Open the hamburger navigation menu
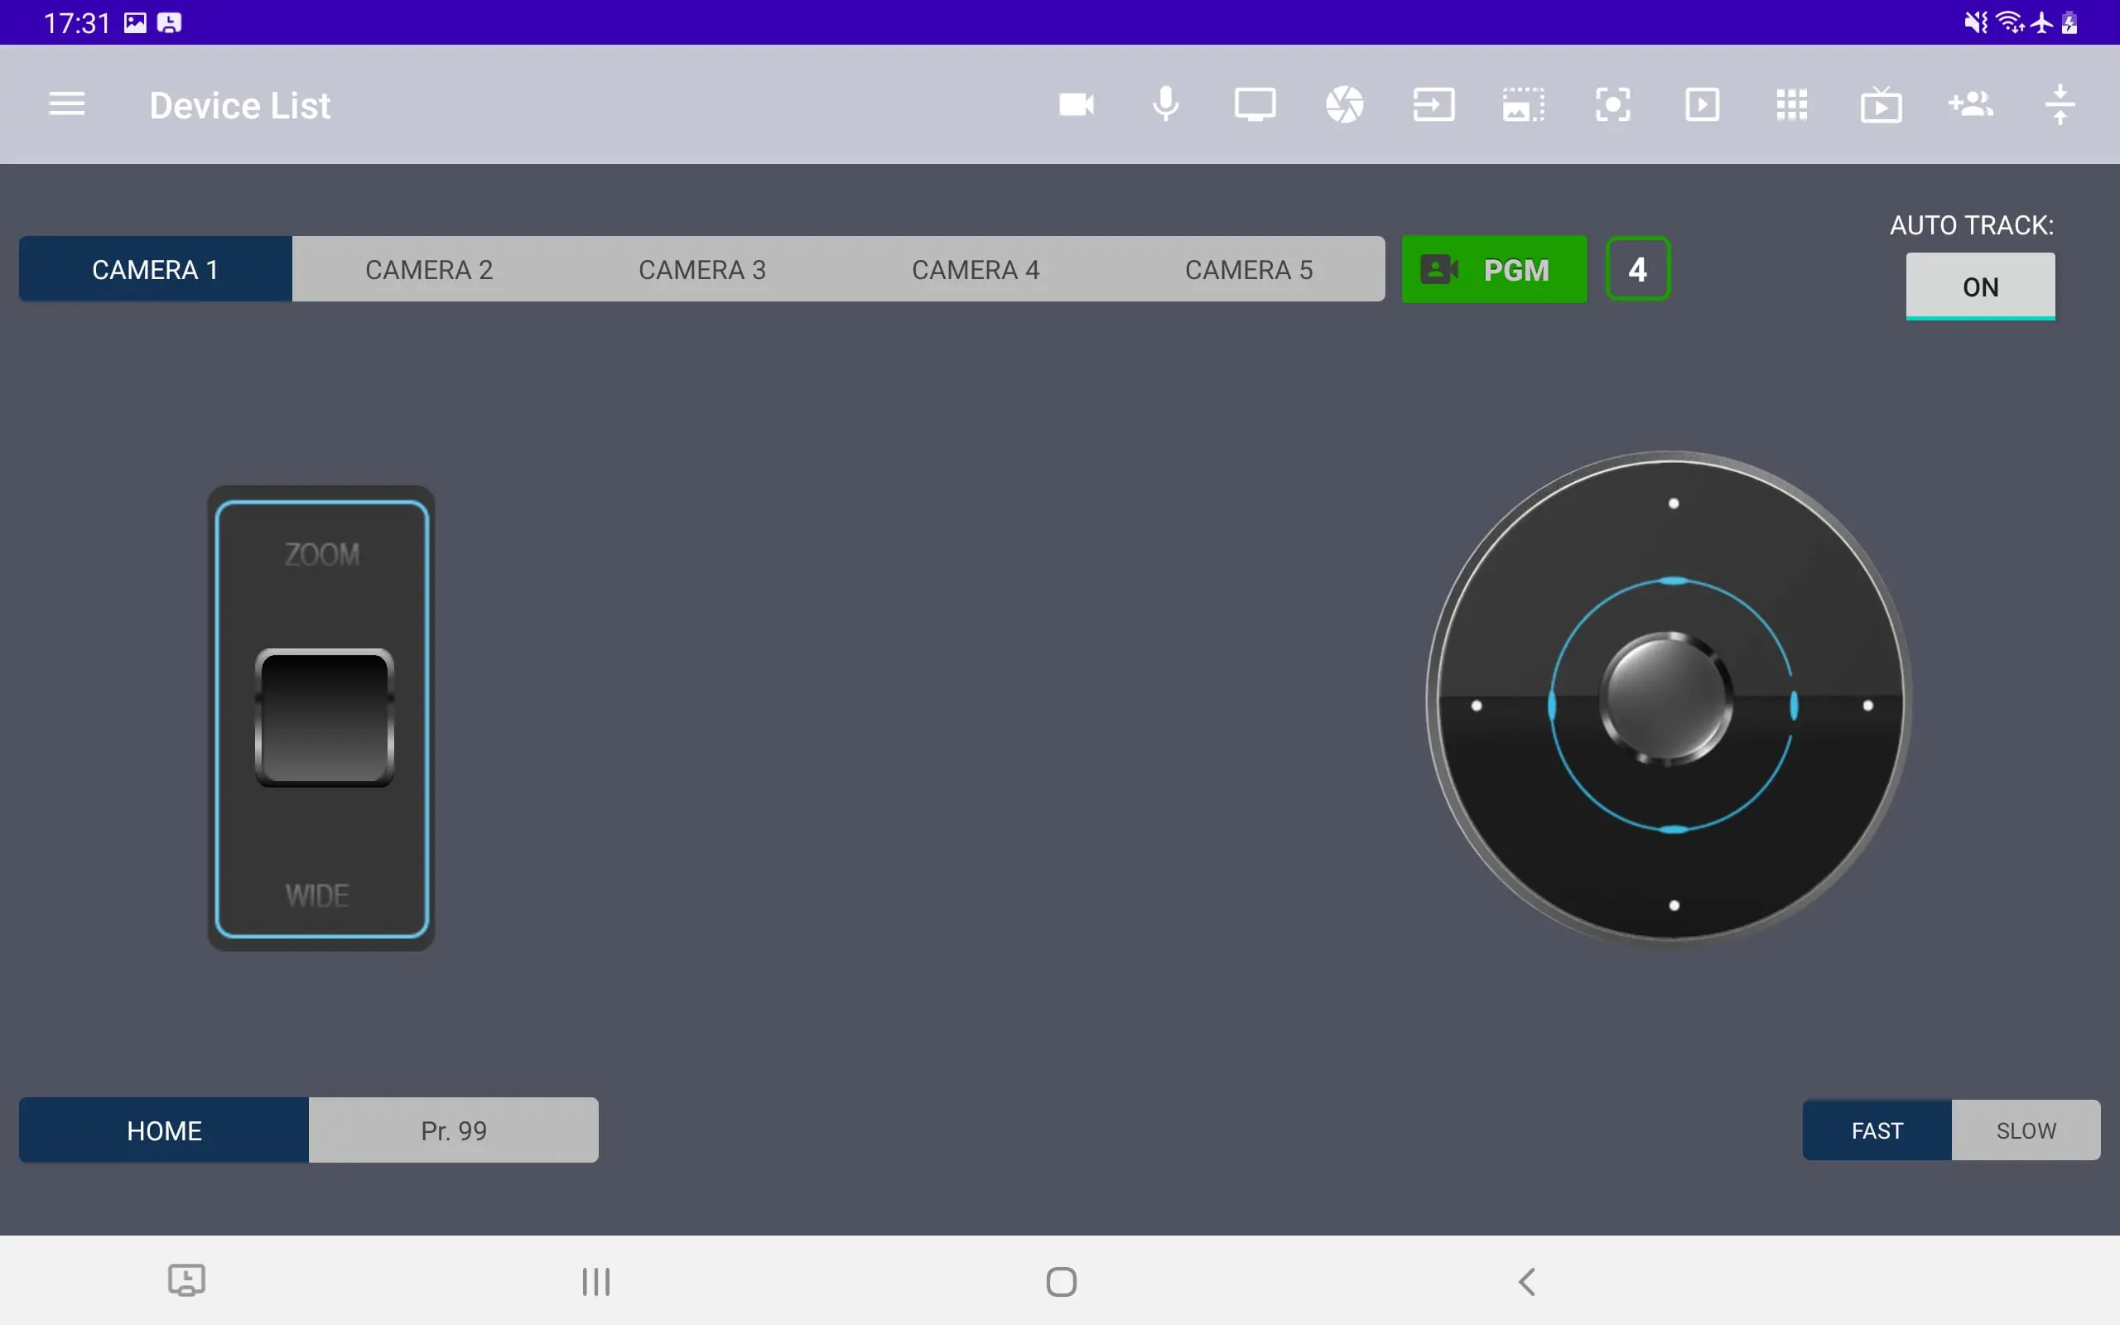 tap(66, 104)
